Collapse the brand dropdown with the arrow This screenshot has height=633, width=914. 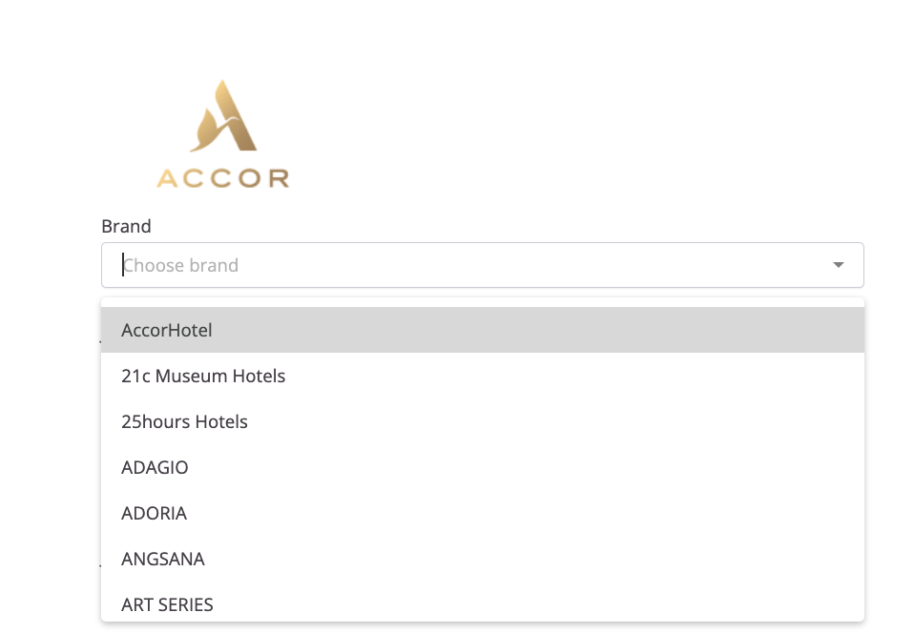point(839,265)
